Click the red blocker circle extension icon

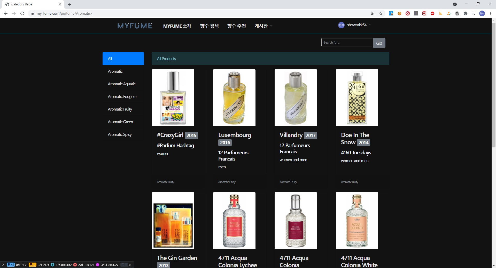tap(408, 13)
